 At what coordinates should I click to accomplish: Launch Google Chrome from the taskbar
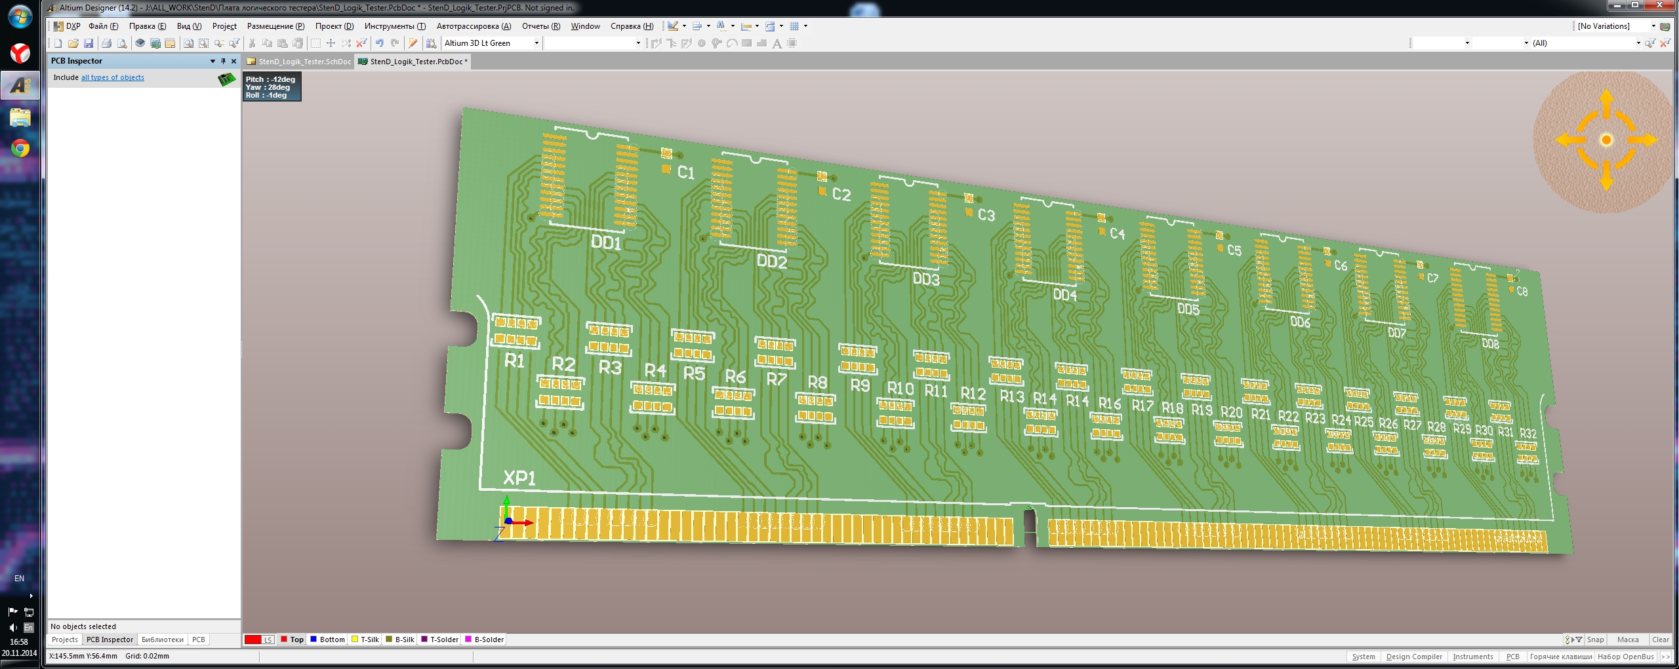pos(20,149)
